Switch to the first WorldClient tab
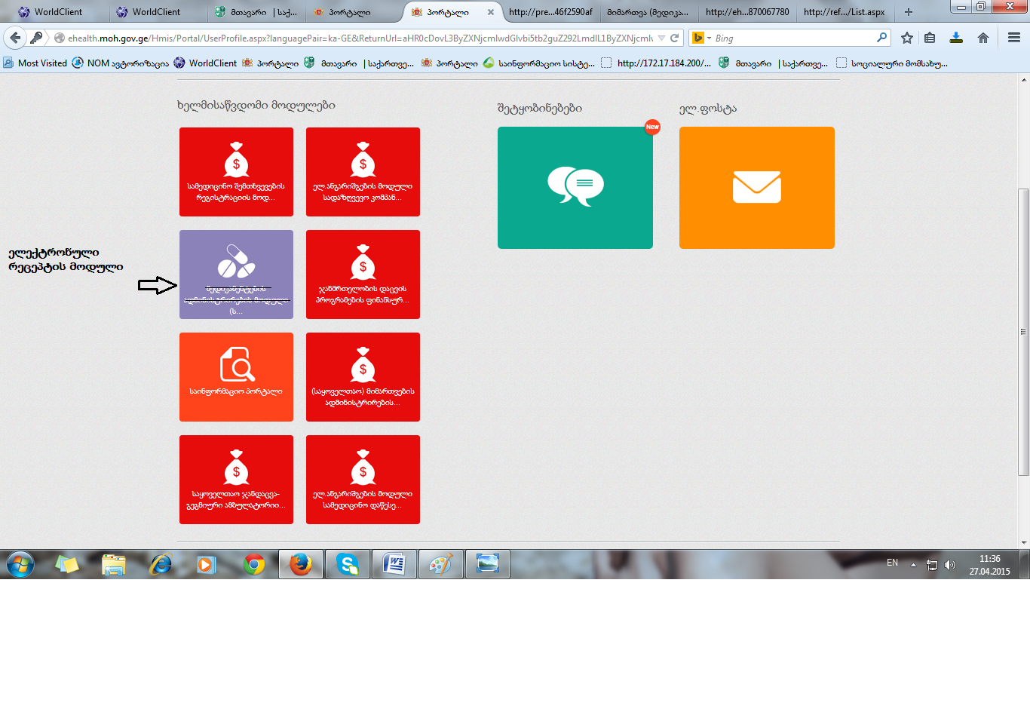 point(57,12)
